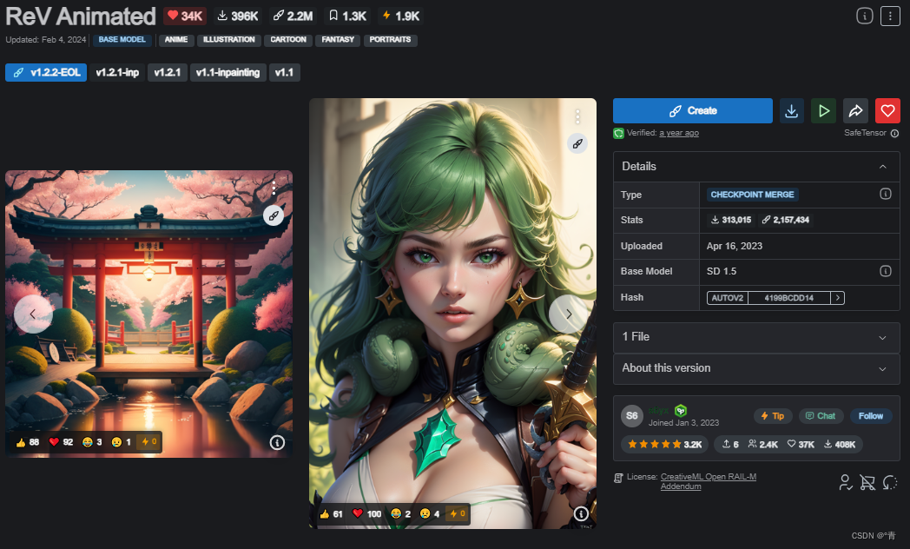Click the AUTOV2 hash label
Viewport: 910px width, 549px height.
coord(727,298)
